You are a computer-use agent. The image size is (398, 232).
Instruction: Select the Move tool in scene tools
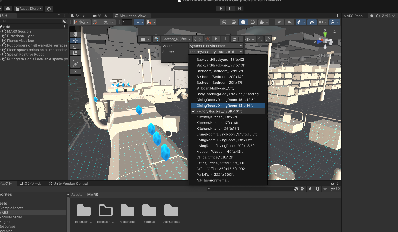tap(75, 41)
